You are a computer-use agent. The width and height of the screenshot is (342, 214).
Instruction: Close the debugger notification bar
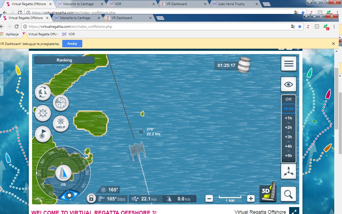[333, 44]
